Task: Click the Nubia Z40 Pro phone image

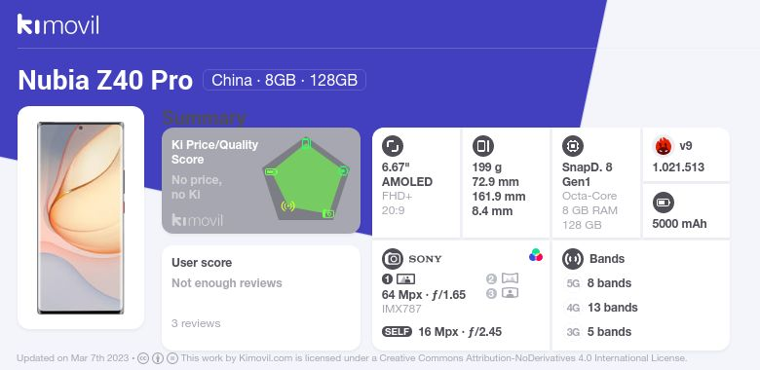Action: click(81, 218)
